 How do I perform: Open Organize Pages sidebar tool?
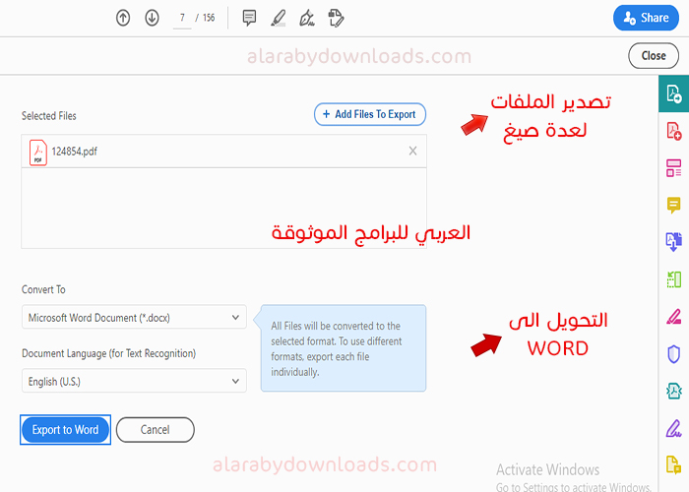pos(673,168)
